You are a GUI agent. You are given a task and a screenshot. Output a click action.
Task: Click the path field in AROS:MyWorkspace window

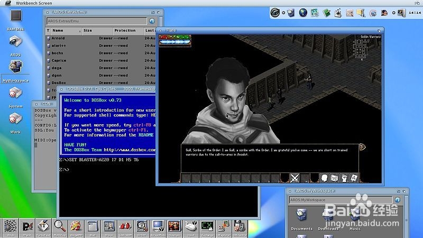point(341,200)
